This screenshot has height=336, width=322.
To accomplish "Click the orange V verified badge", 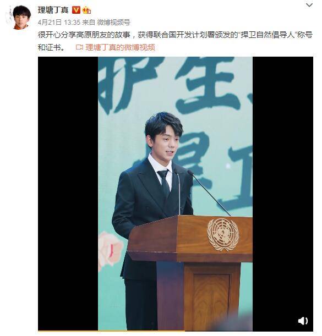I will [x=76, y=10].
